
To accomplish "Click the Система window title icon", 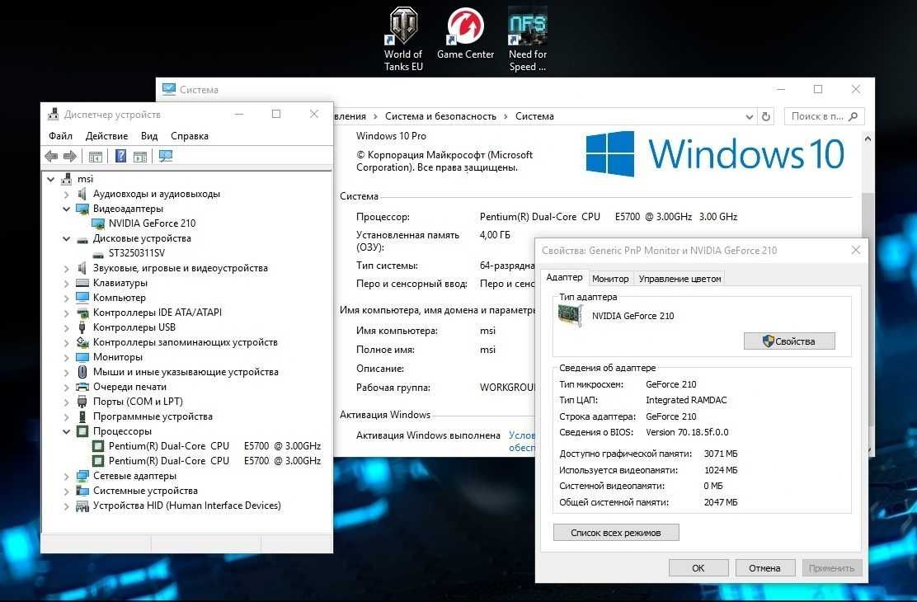I will pos(169,89).
